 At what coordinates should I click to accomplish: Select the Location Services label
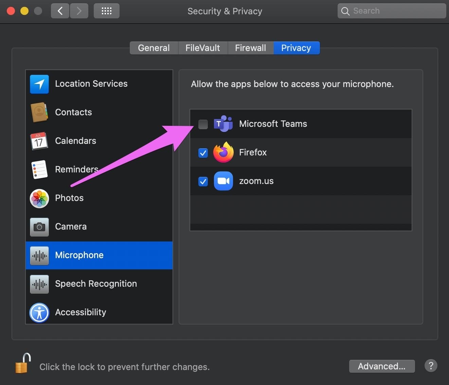[x=91, y=84]
